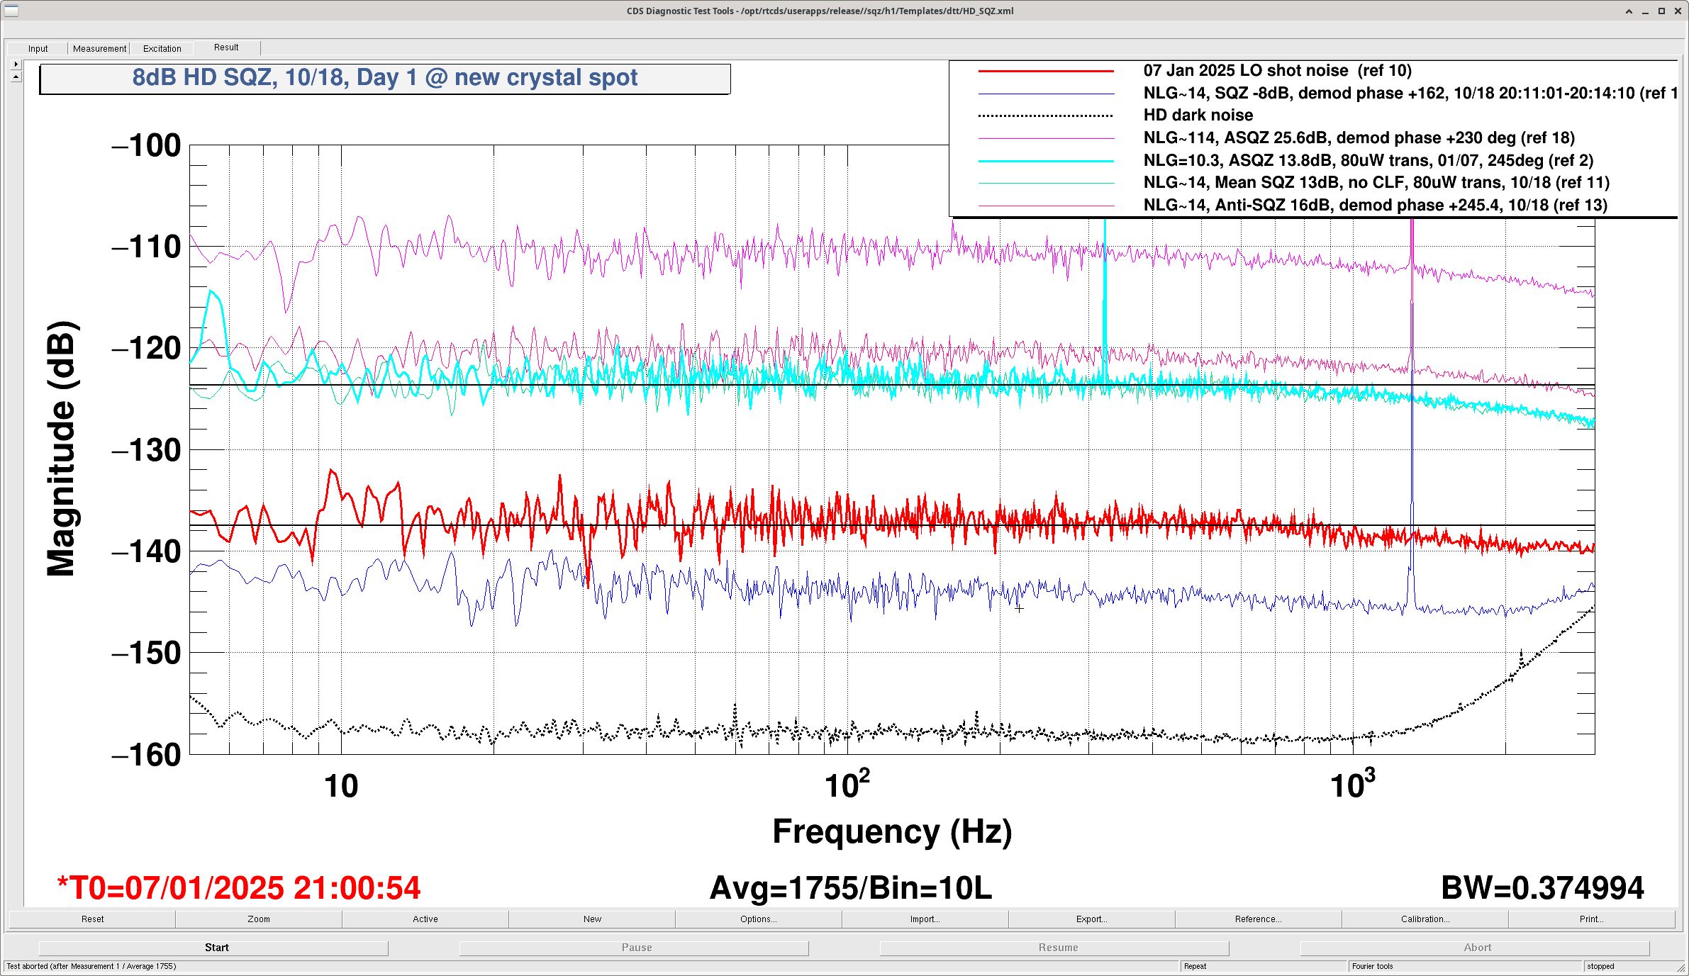Open the Options... dialog
Image resolution: width=1689 pixels, height=976 pixels.
tap(759, 919)
